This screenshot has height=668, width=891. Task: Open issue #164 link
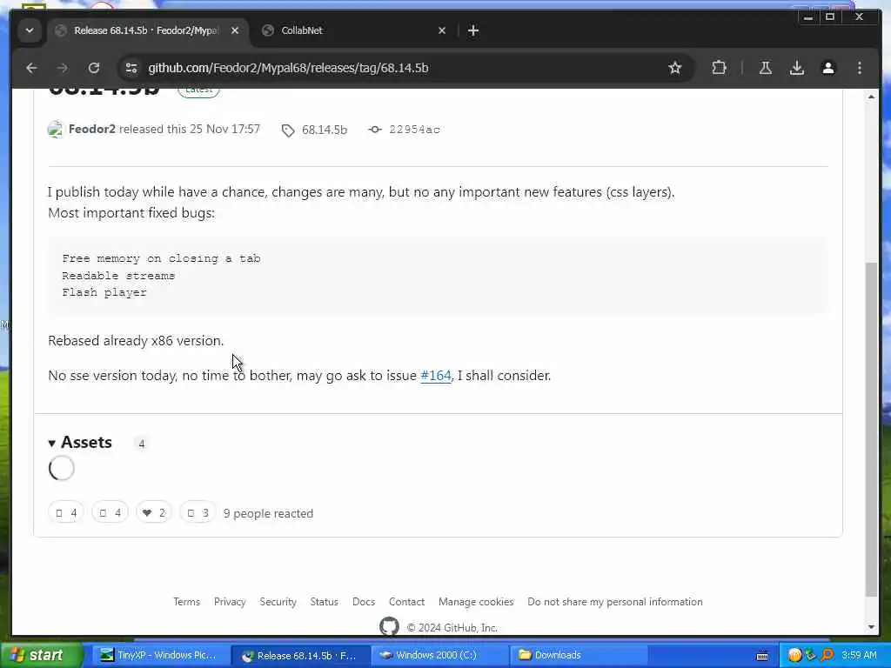[x=435, y=376]
